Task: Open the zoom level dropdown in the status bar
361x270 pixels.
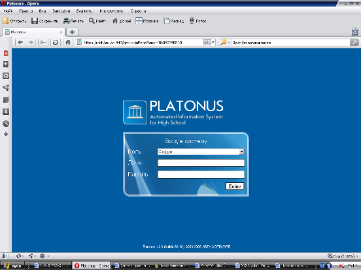Action: [x=343, y=256]
